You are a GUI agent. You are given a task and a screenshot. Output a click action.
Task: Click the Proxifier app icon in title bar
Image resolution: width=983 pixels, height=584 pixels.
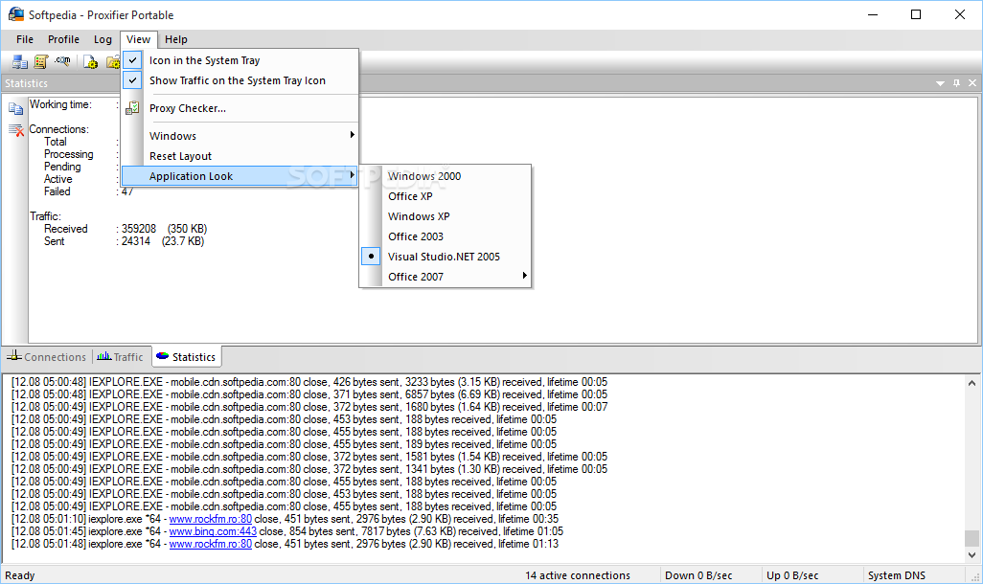coord(15,13)
